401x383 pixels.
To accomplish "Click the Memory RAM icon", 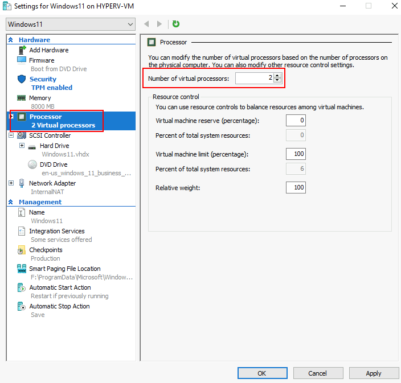I will (x=21, y=98).
